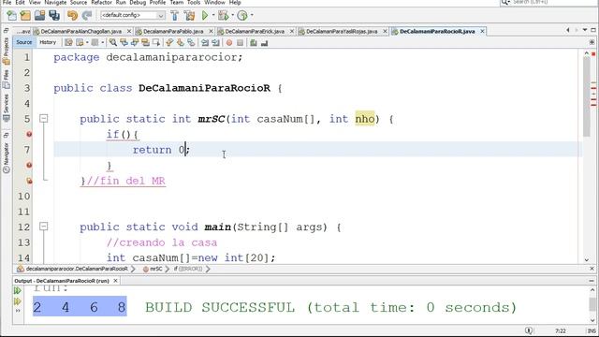
Task: Open the Services side panel
Action: 7,108
